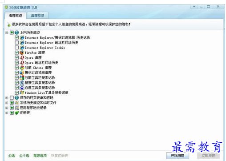Click the globe icon next to 上网历史痕迹
This screenshot has width=226, height=161.
coord(17,32)
